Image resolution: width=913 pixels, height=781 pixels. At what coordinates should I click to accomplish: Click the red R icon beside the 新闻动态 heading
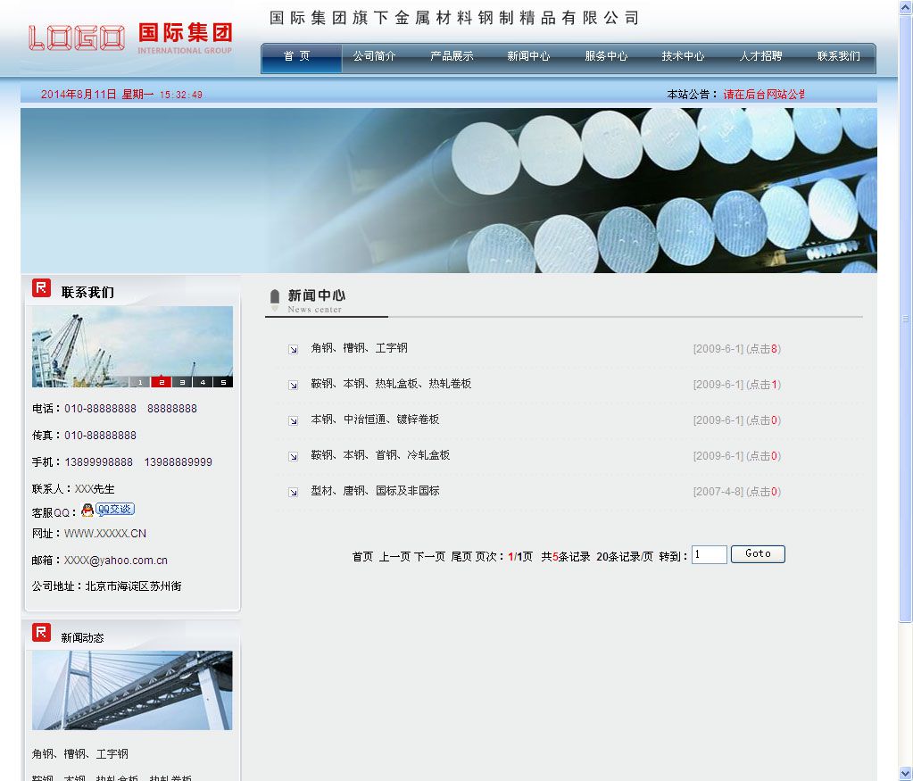[x=41, y=633]
